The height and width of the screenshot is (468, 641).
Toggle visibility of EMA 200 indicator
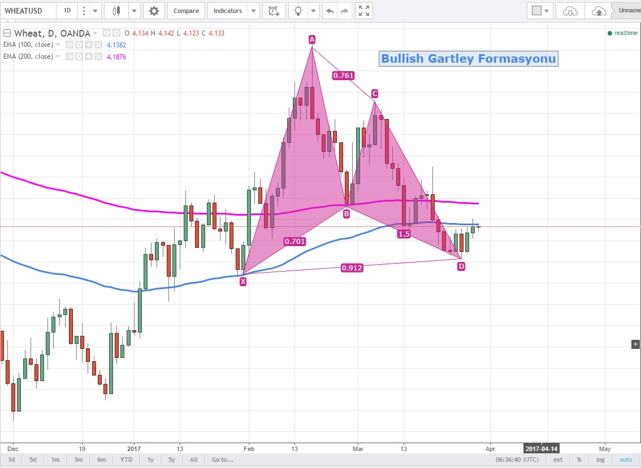(x=70, y=56)
